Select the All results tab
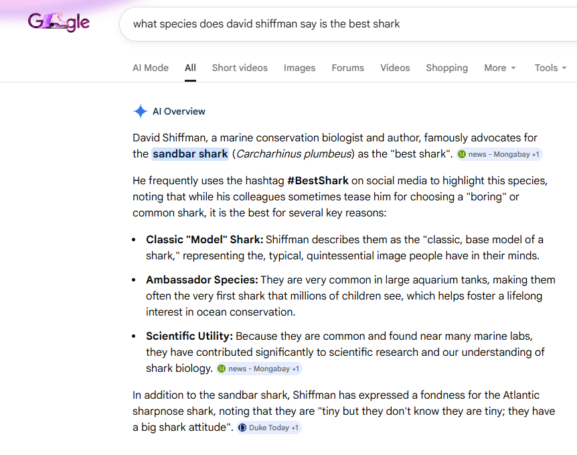The height and width of the screenshot is (455, 577). click(x=191, y=68)
